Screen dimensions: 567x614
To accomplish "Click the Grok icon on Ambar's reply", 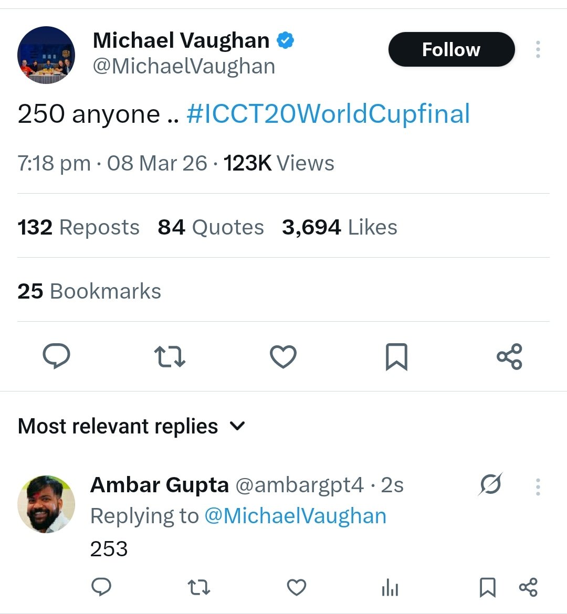I will (490, 484).
